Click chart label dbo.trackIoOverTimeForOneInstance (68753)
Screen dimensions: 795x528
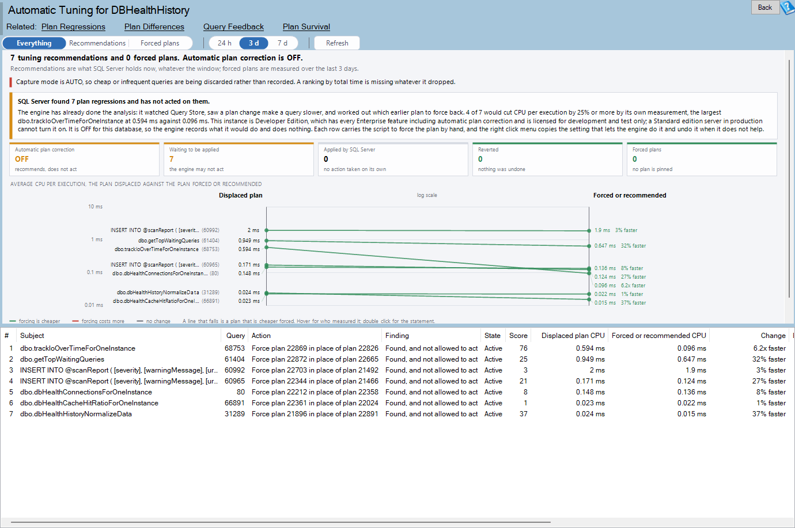click(x=167, y=249)
